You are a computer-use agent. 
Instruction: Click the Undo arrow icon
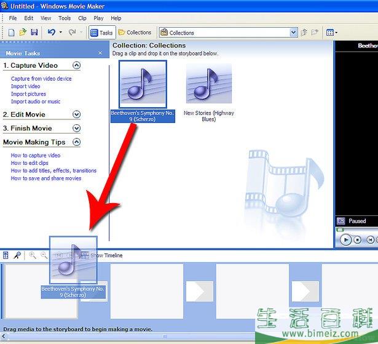click(52, 32)
